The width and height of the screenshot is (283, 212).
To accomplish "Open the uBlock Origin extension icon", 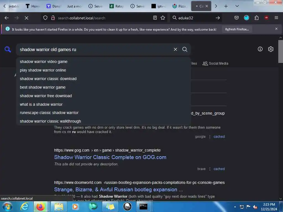I will coord(266,18).
